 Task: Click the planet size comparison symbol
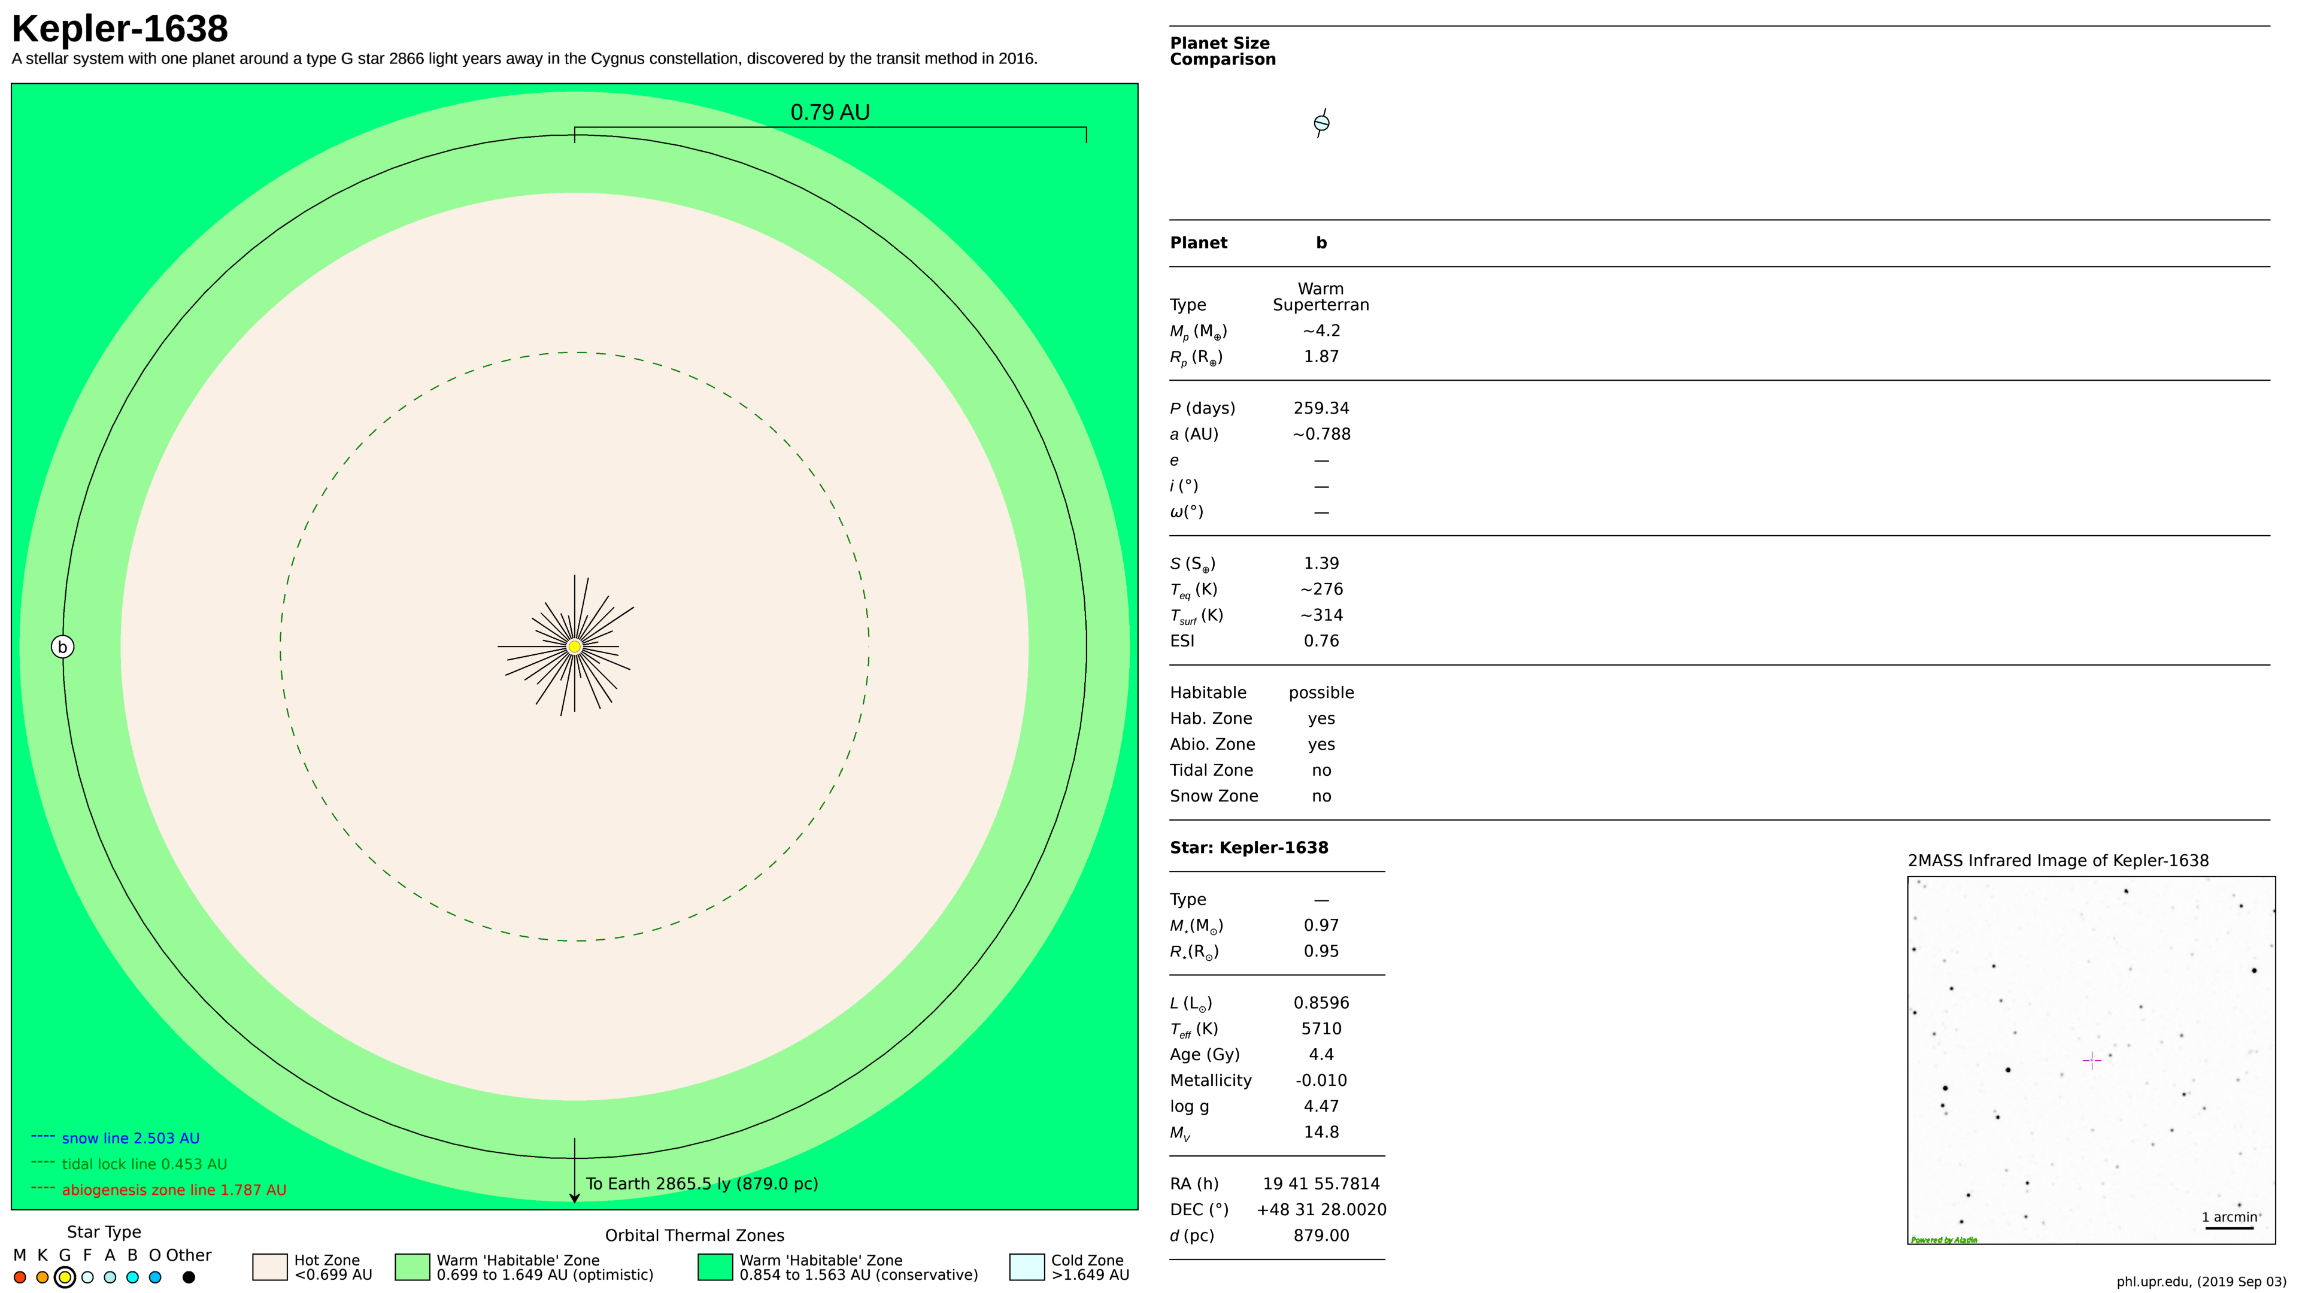click(x=1322, y=122)
